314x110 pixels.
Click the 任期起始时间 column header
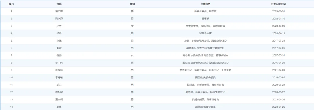tap(278, 4)
